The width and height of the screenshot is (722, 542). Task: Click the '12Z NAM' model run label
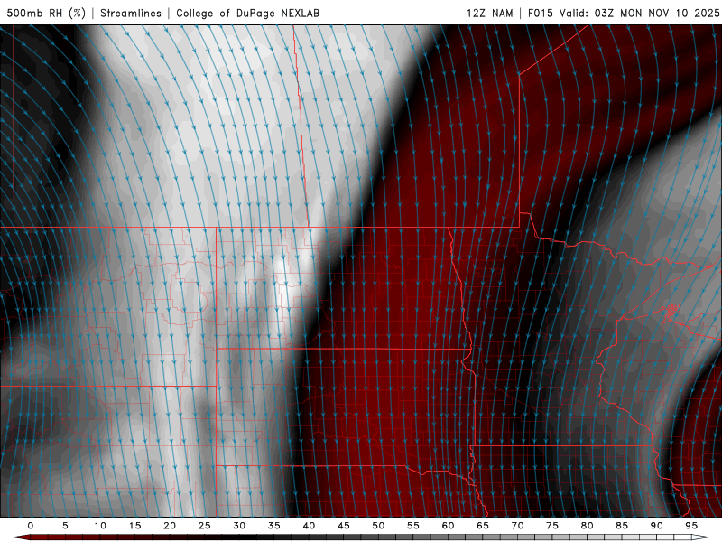coord(489,13)
